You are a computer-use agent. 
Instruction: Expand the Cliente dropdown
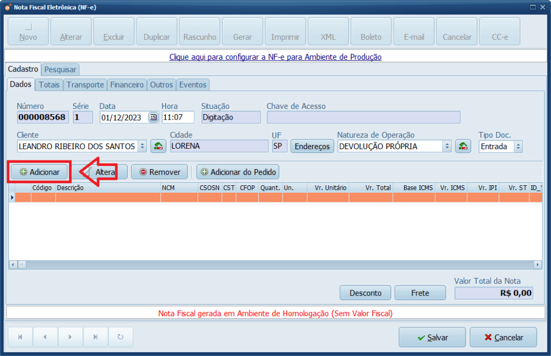click(142, 146)
